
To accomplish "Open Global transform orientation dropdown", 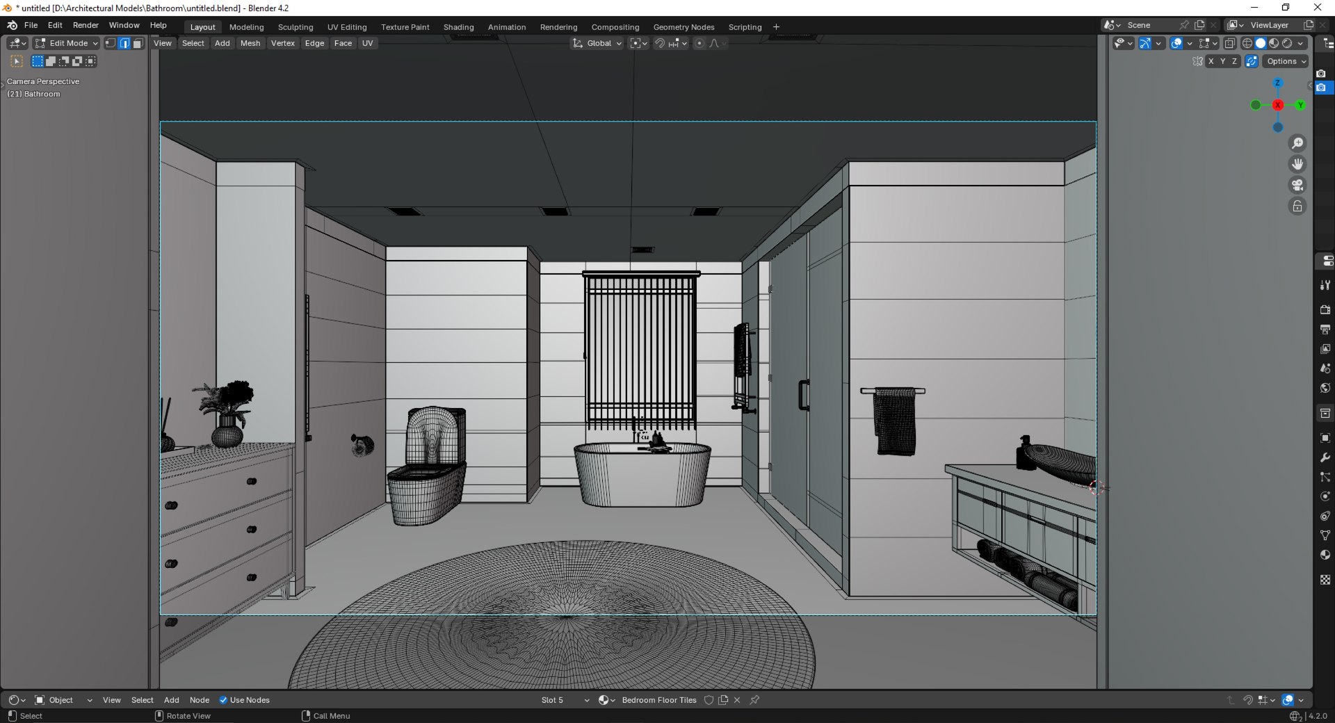I will coord(597,43).
